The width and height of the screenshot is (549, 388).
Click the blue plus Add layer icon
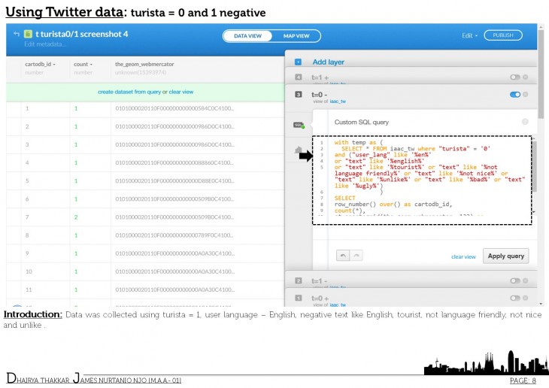pyautogui.click(x=298, y=62)
